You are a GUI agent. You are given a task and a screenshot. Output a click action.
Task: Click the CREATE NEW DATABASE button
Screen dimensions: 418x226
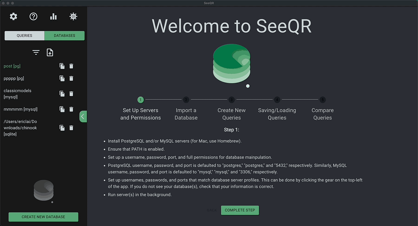(x=44, y=217)
